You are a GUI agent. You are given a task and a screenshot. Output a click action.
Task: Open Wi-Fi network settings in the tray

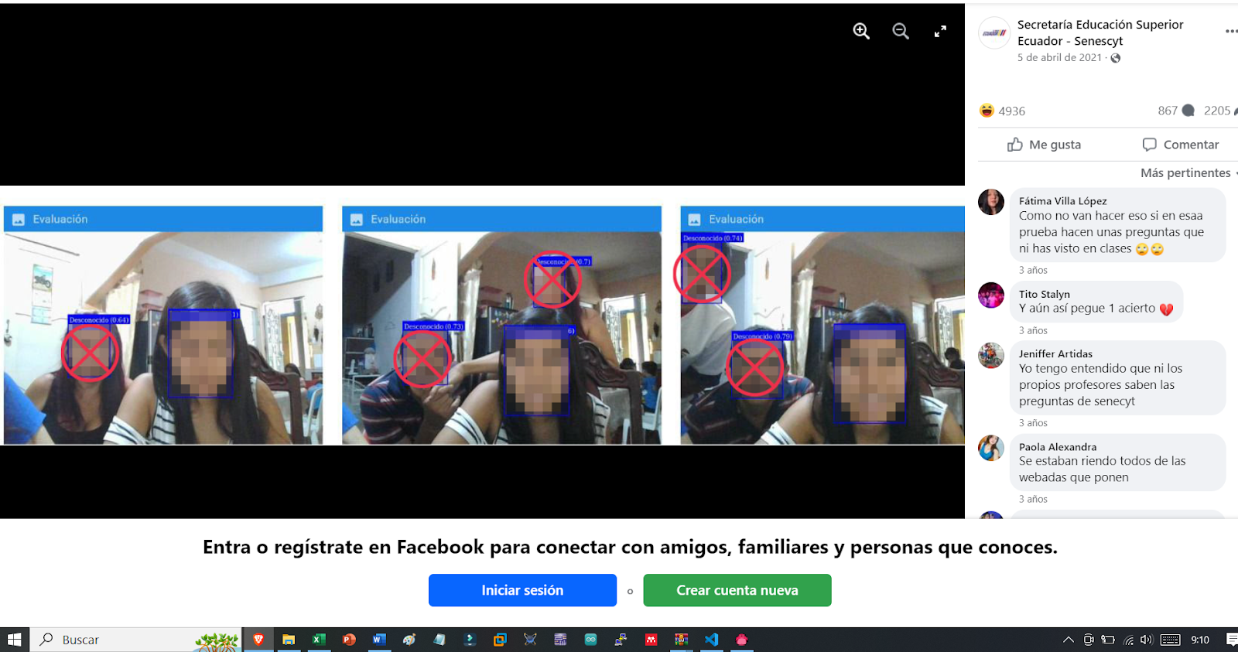(1129, 640)
